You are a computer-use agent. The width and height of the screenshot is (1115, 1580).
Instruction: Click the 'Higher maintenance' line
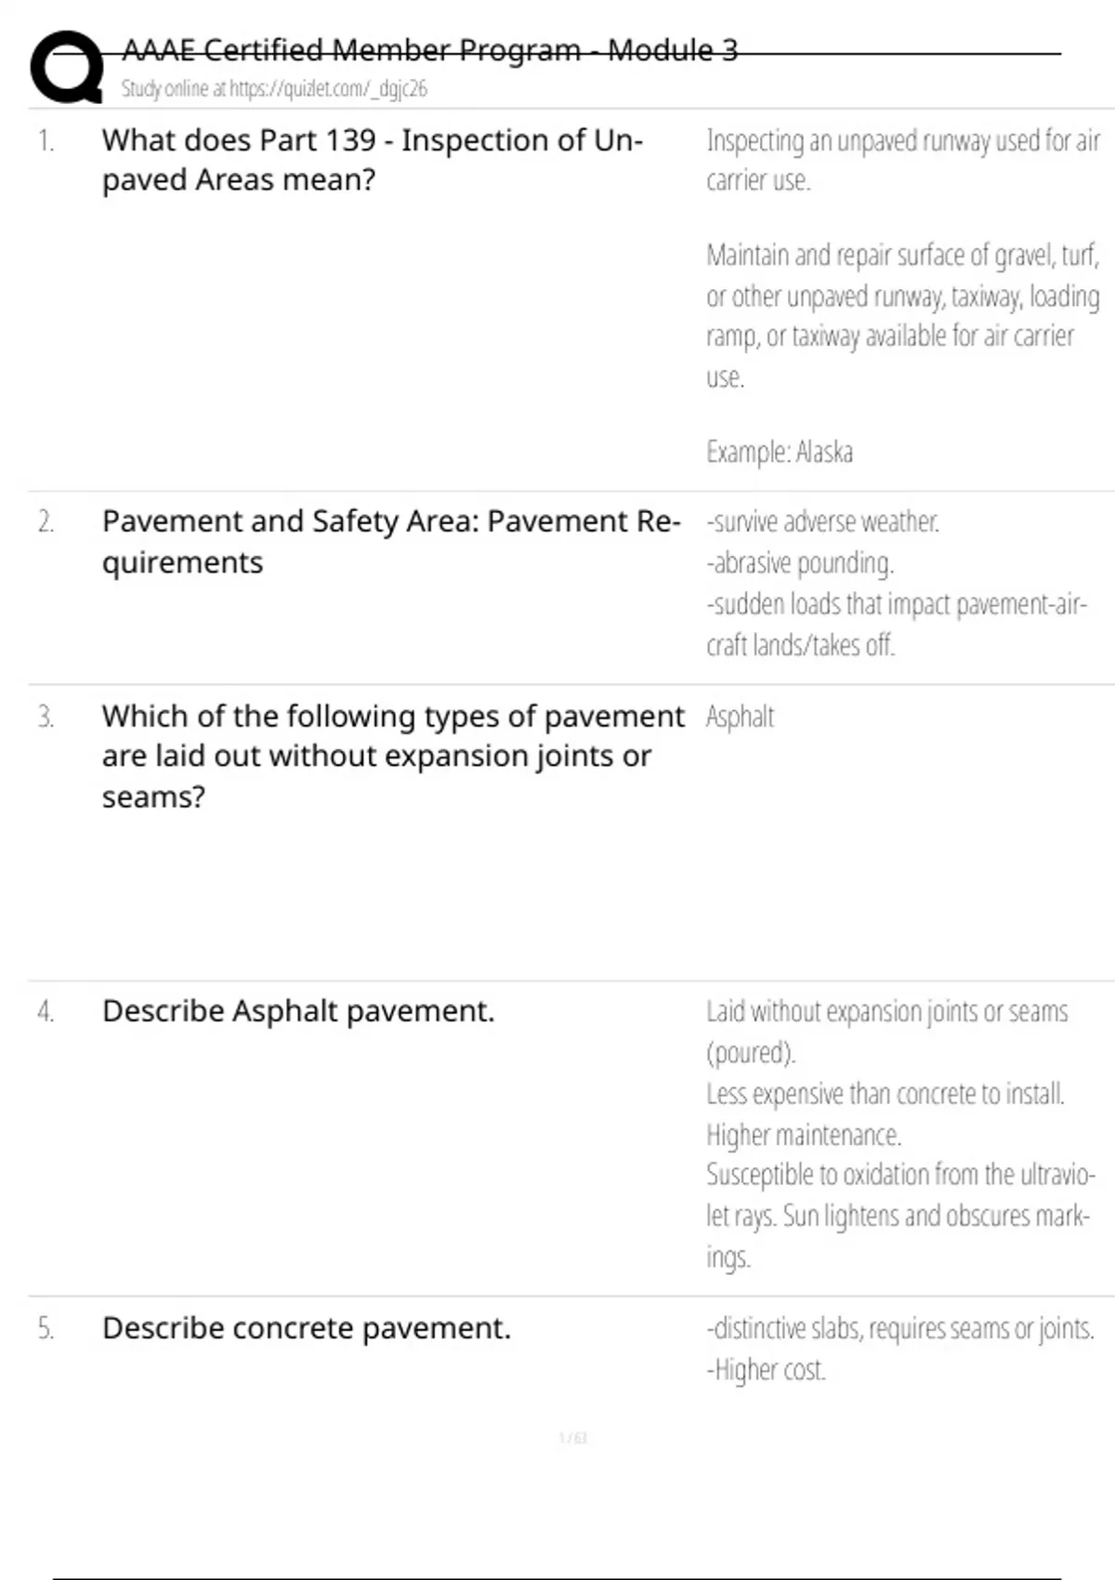pos(804,1135)
